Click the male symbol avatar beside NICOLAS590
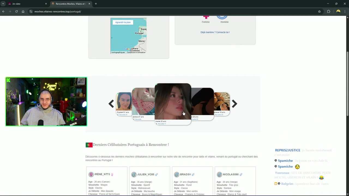The width and height of the screenshot is (349, 196). click(x=219, y=174)
